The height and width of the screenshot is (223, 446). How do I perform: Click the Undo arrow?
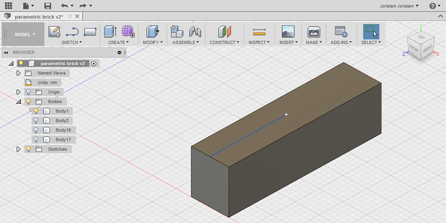click(65, 6)
